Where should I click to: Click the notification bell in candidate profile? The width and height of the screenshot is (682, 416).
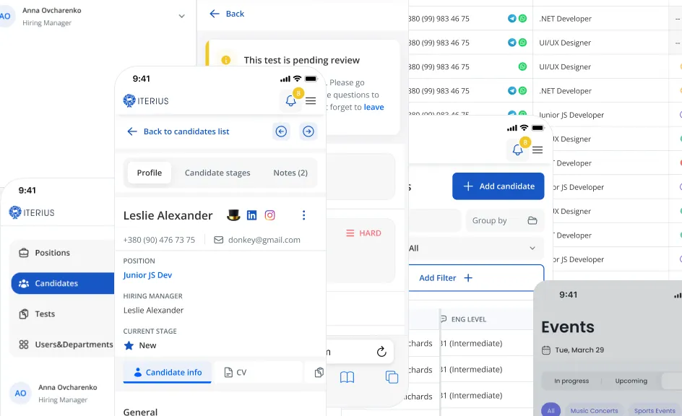tap(291, 101)
